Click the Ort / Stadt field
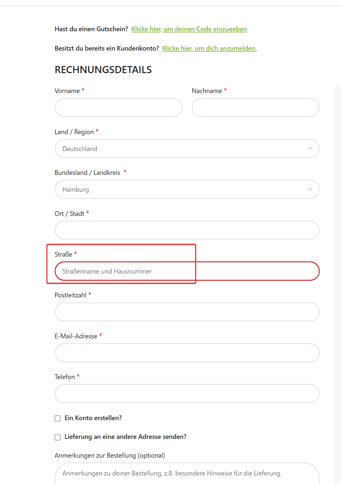The width and height of the screenshot is (342, 485). click(187, 230)
